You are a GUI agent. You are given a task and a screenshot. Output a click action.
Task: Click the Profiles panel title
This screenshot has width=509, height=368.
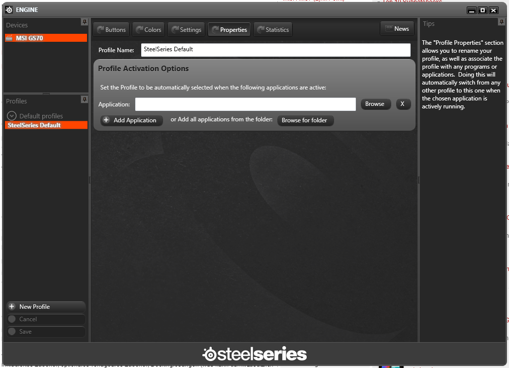click(16, 101)
